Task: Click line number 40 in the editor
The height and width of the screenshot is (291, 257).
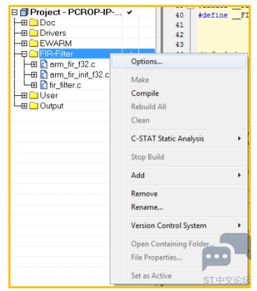Action: (179, 15)
